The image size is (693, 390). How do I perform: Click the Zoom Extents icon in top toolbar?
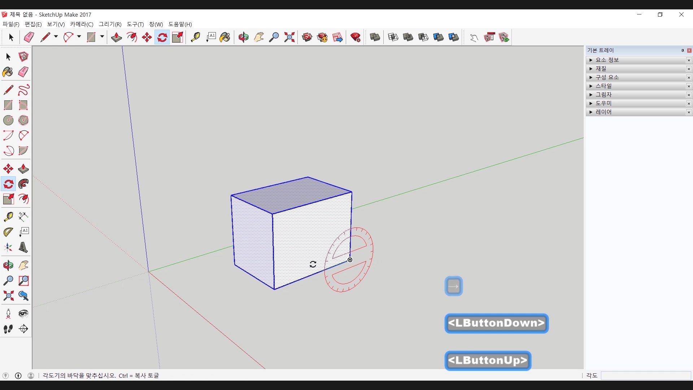289,37
